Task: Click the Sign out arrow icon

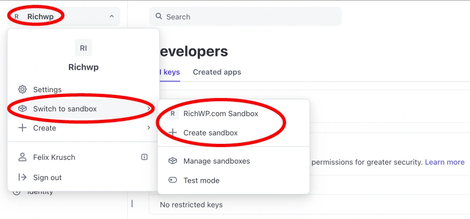Action: (x=22, y=177)
